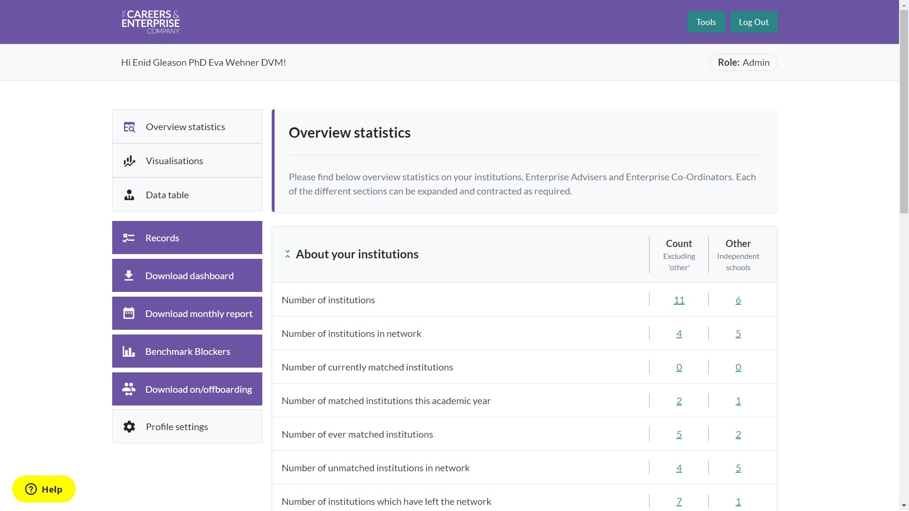Open count 4 for institutions in network
909x511 pixels.
pyautogui.click(x=679, y=334)
